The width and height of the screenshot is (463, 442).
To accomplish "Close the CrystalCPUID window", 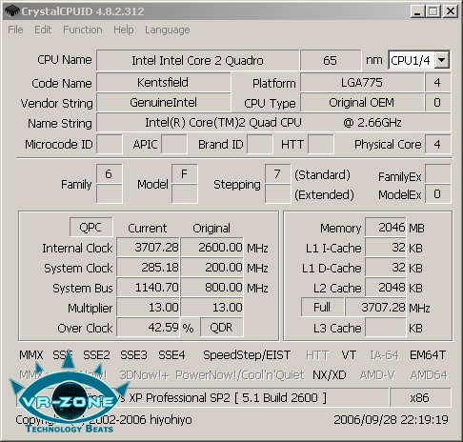I will (x=451, y=11).
